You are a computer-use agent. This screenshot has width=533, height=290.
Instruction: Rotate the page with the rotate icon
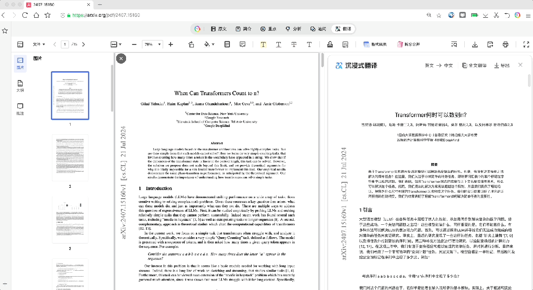pos(191,44)
